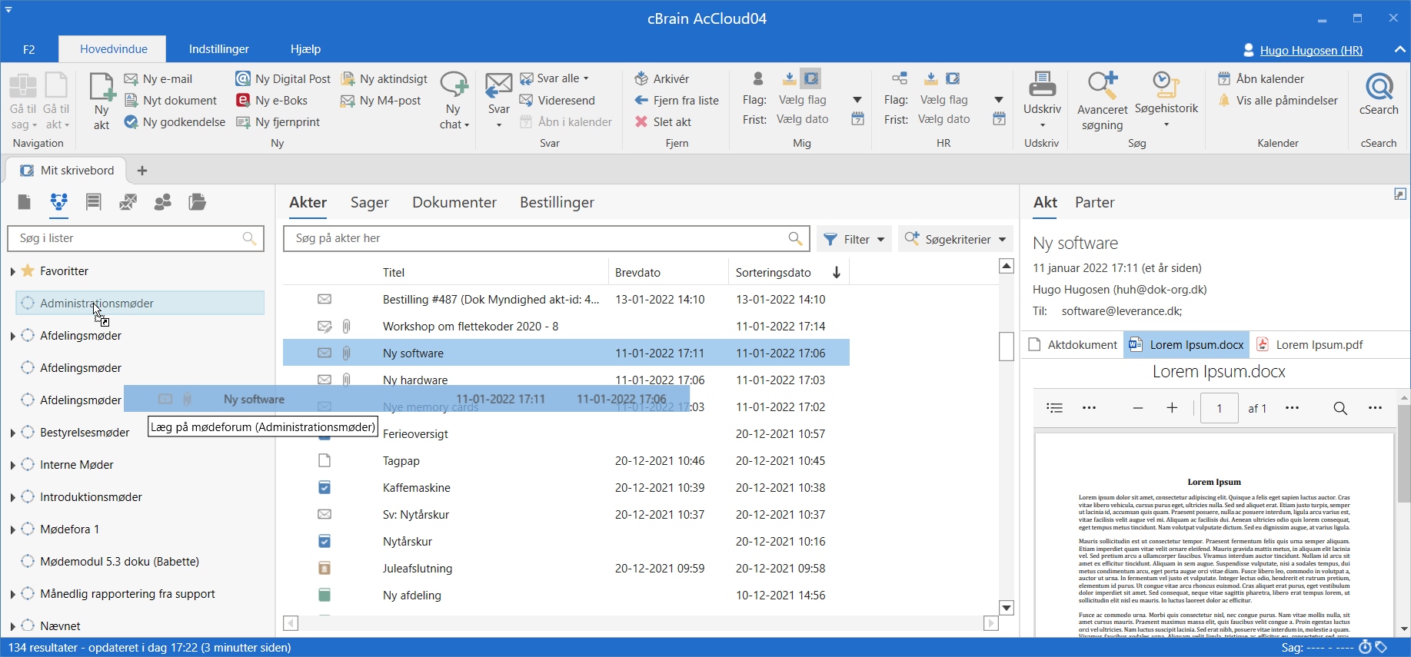Open the Svar alle dropdown

tap(586, 78)
